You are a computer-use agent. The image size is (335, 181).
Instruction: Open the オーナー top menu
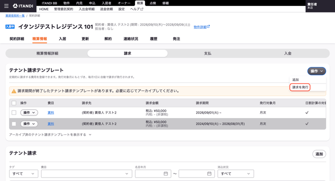point(124,3)
